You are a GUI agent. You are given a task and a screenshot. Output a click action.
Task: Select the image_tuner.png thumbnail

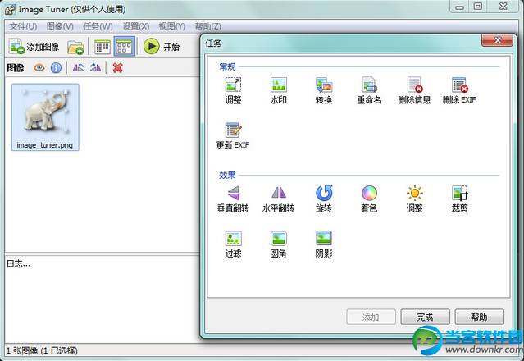pyautogui.click(x=45, y=117)
